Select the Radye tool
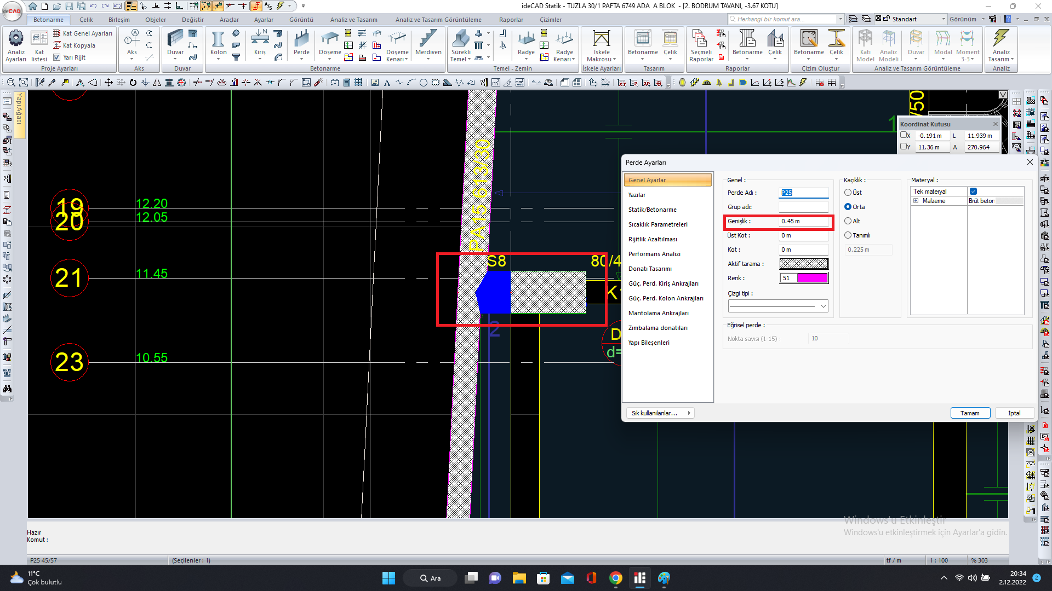Viewport: 1052px width, 591px height. pyautogui.click(x=526, y=44)
